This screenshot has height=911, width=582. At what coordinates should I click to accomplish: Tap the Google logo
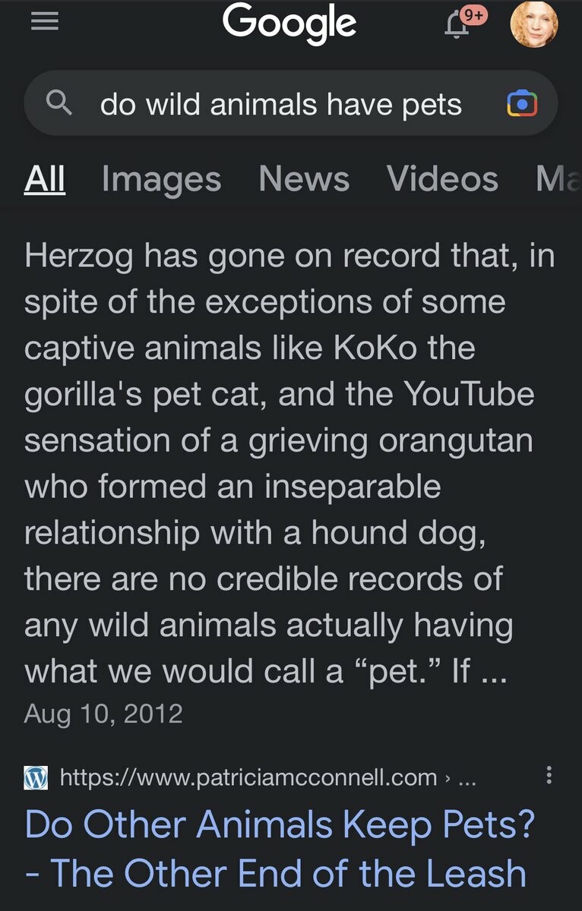point(289,23)
